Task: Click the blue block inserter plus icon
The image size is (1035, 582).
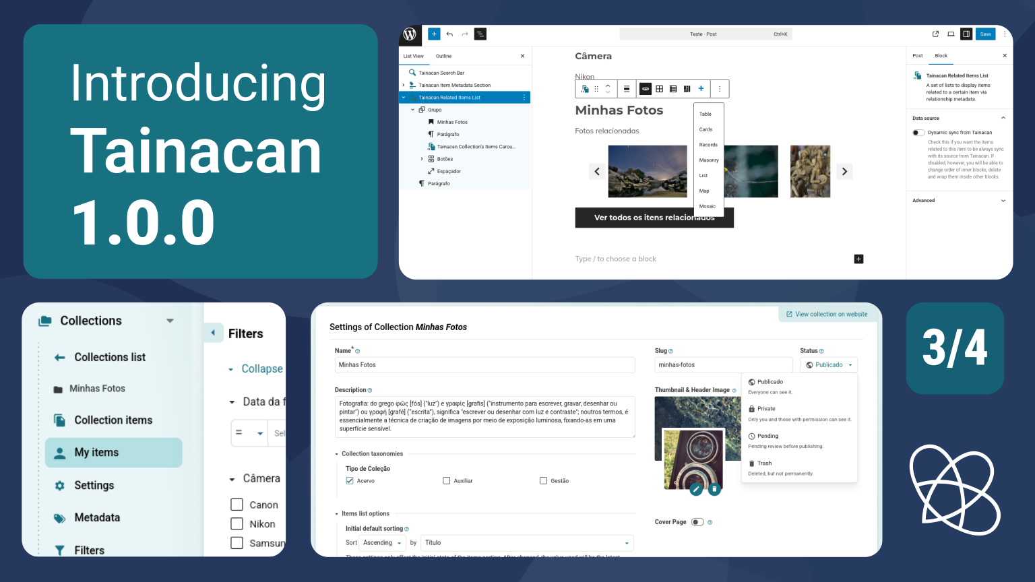Action: click(434, 34)
